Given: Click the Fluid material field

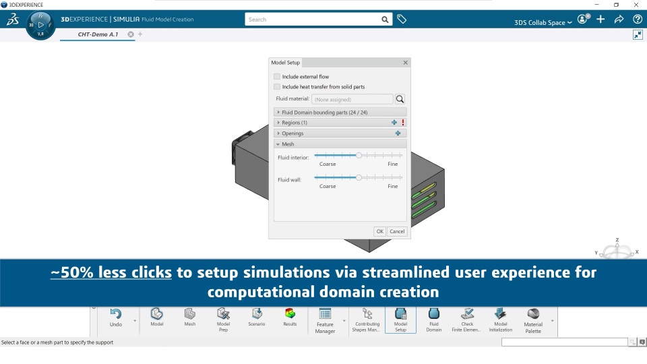Looking at the screenshot, I should (x=352, y=99).
